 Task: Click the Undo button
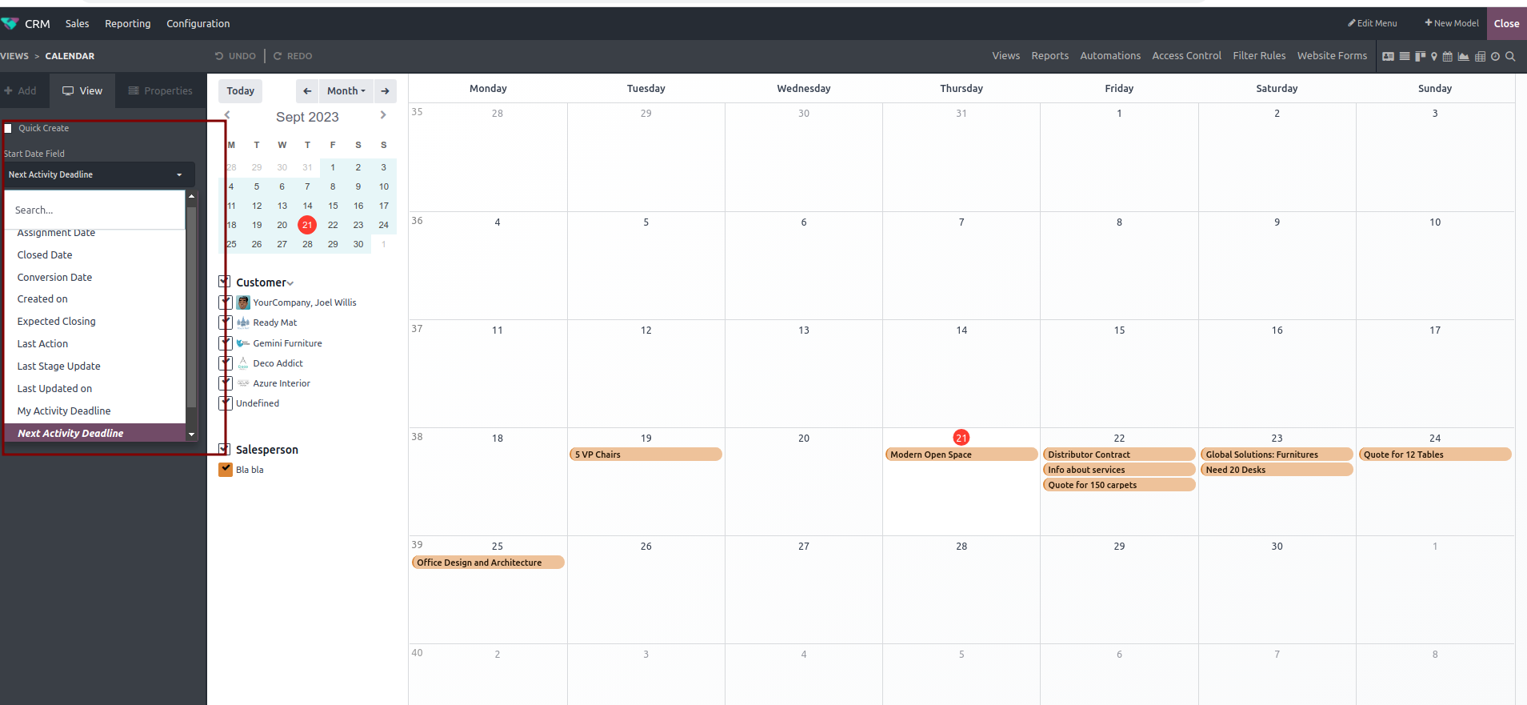235,56
